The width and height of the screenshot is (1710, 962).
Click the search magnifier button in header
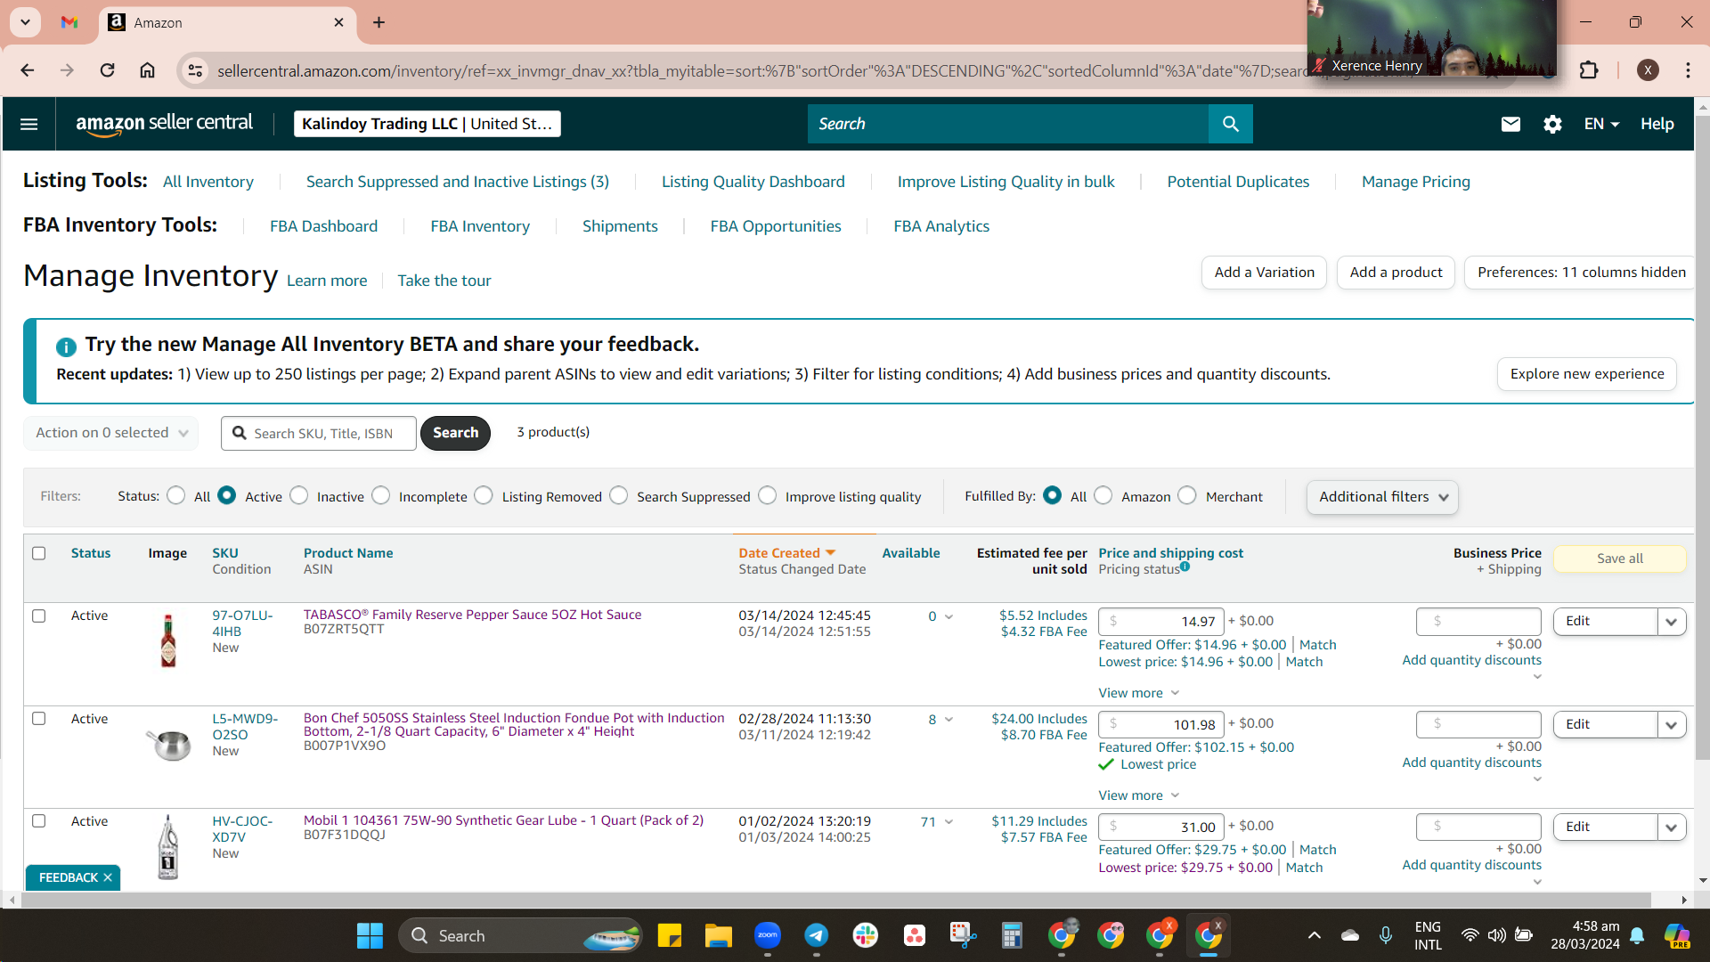(1230, 124)
